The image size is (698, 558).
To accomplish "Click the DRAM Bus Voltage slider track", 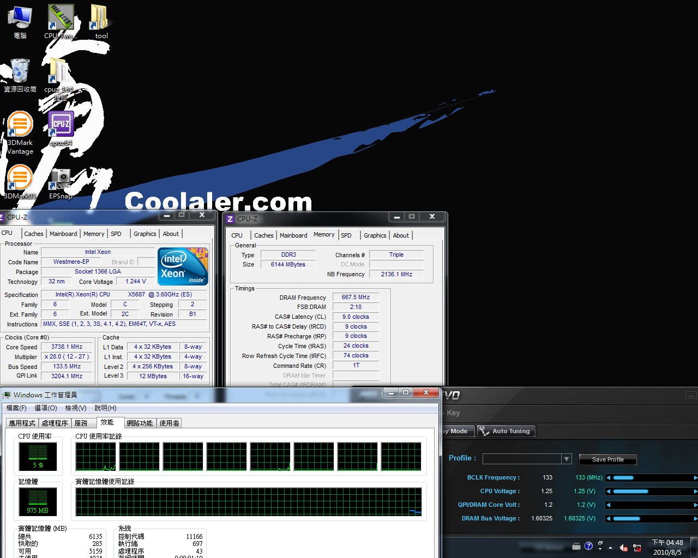I will [x=652, y=519].
